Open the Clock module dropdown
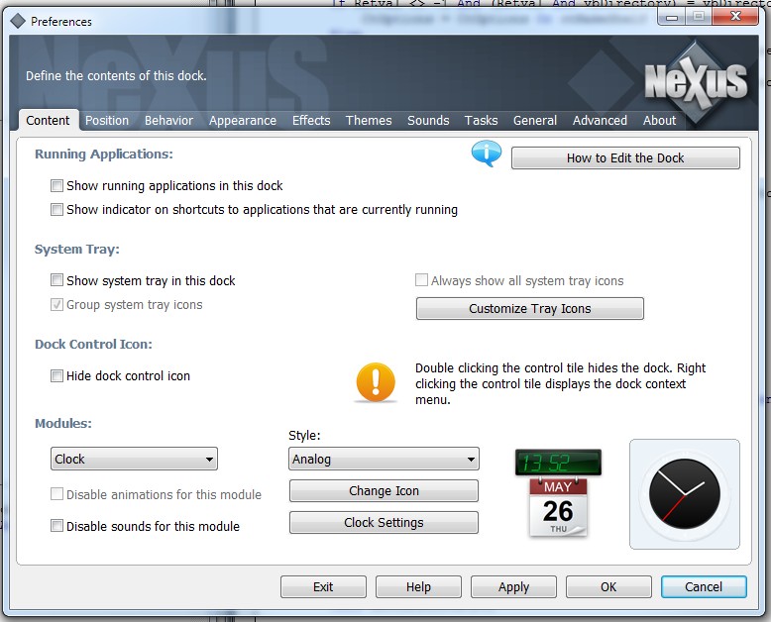This screenshot has height=622, width=771. (x=134, y=459)
